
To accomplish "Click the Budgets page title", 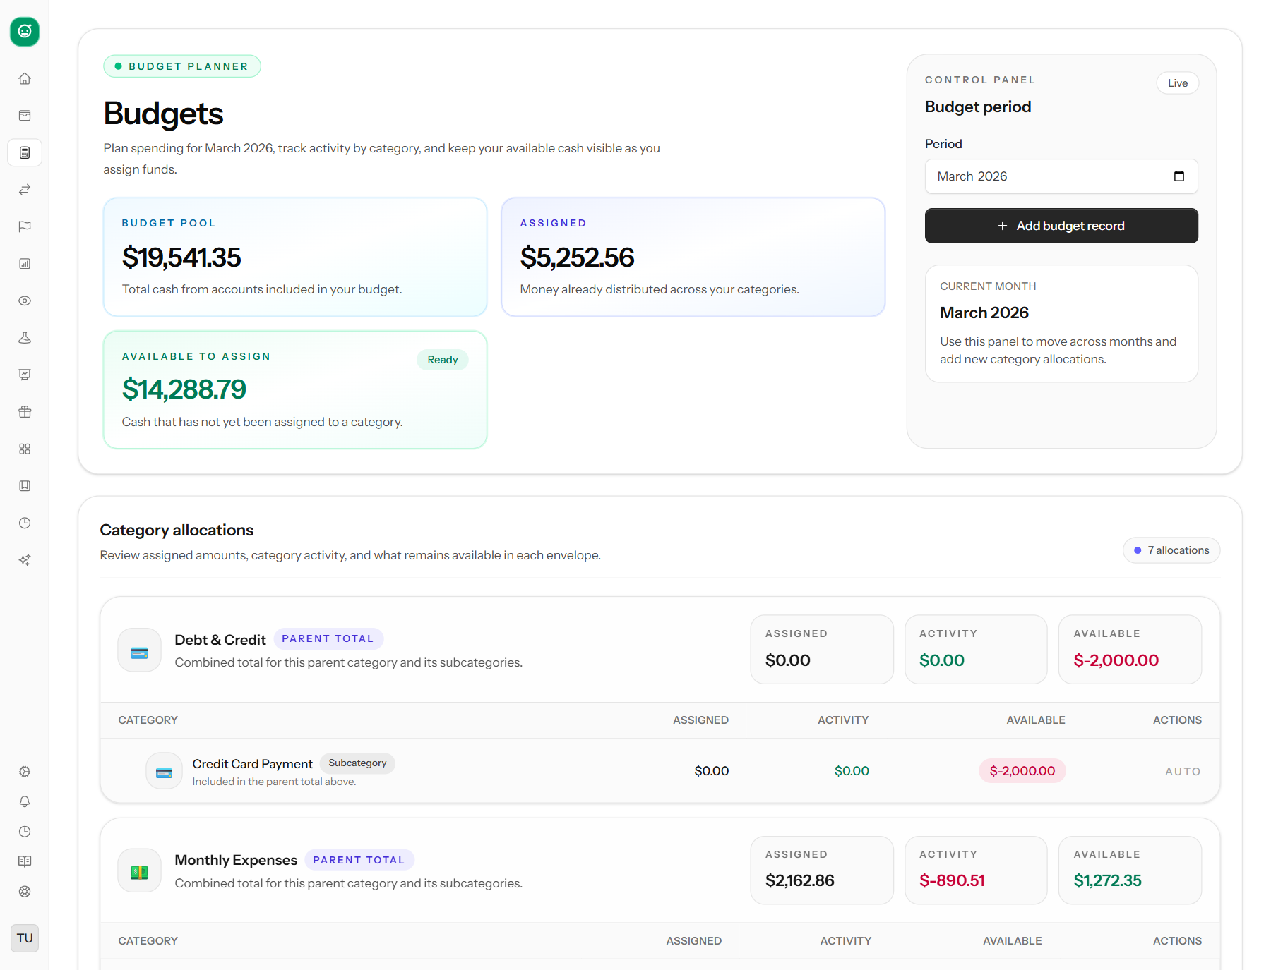I will (163, 114).
